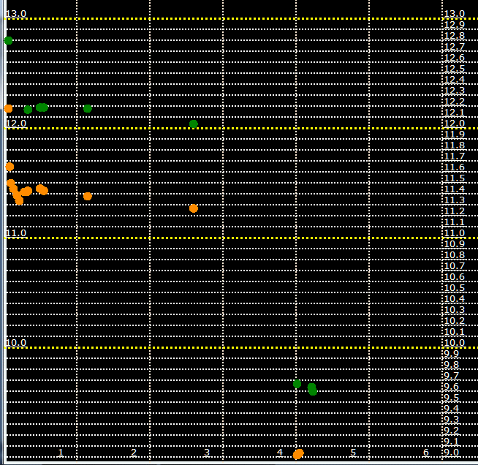
Task: Select the left-side 11.0 axis label
Action: point(16,233)
